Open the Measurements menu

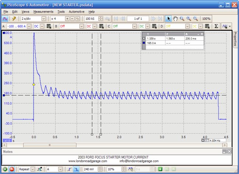43,12
